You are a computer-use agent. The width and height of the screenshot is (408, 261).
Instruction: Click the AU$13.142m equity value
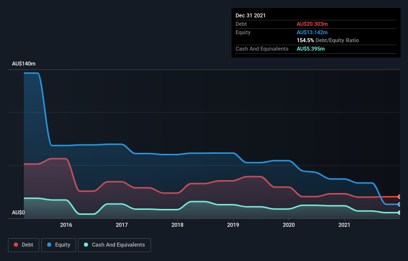[x=312, y=32]
